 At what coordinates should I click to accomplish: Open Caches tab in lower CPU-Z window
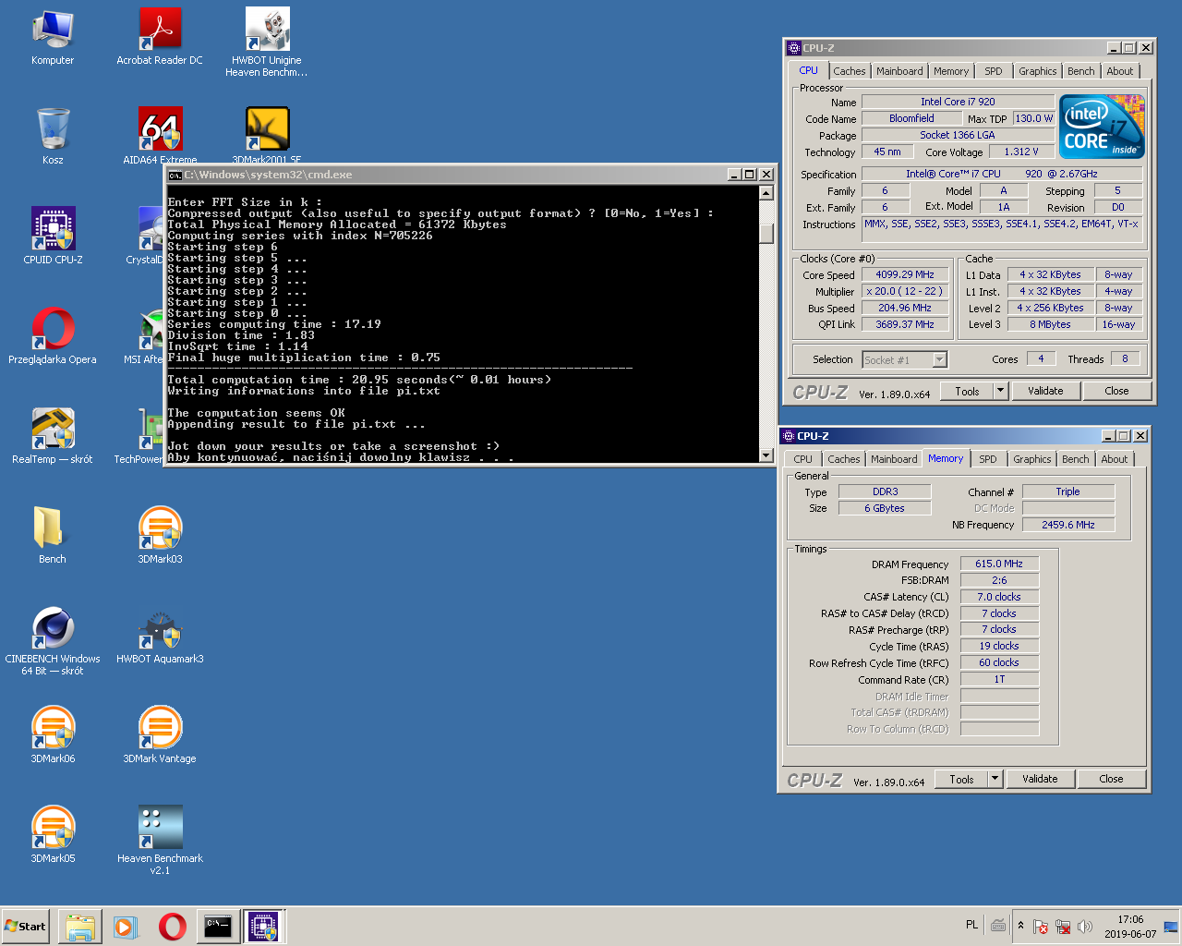pyautogui.click(x=843, y=459)
